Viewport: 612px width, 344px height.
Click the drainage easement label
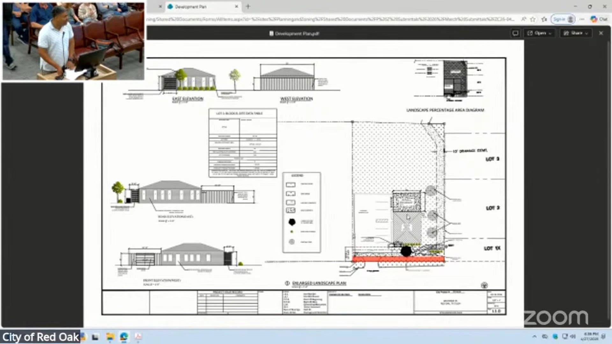pos(470,151)
